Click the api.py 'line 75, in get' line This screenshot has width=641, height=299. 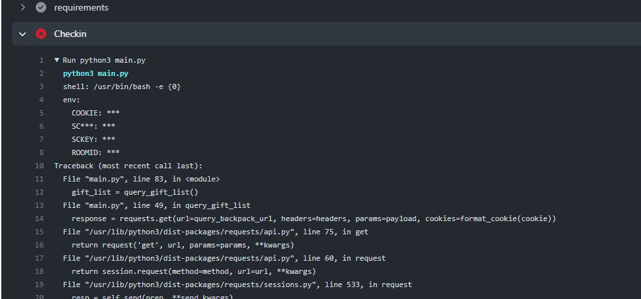[216, 232]
